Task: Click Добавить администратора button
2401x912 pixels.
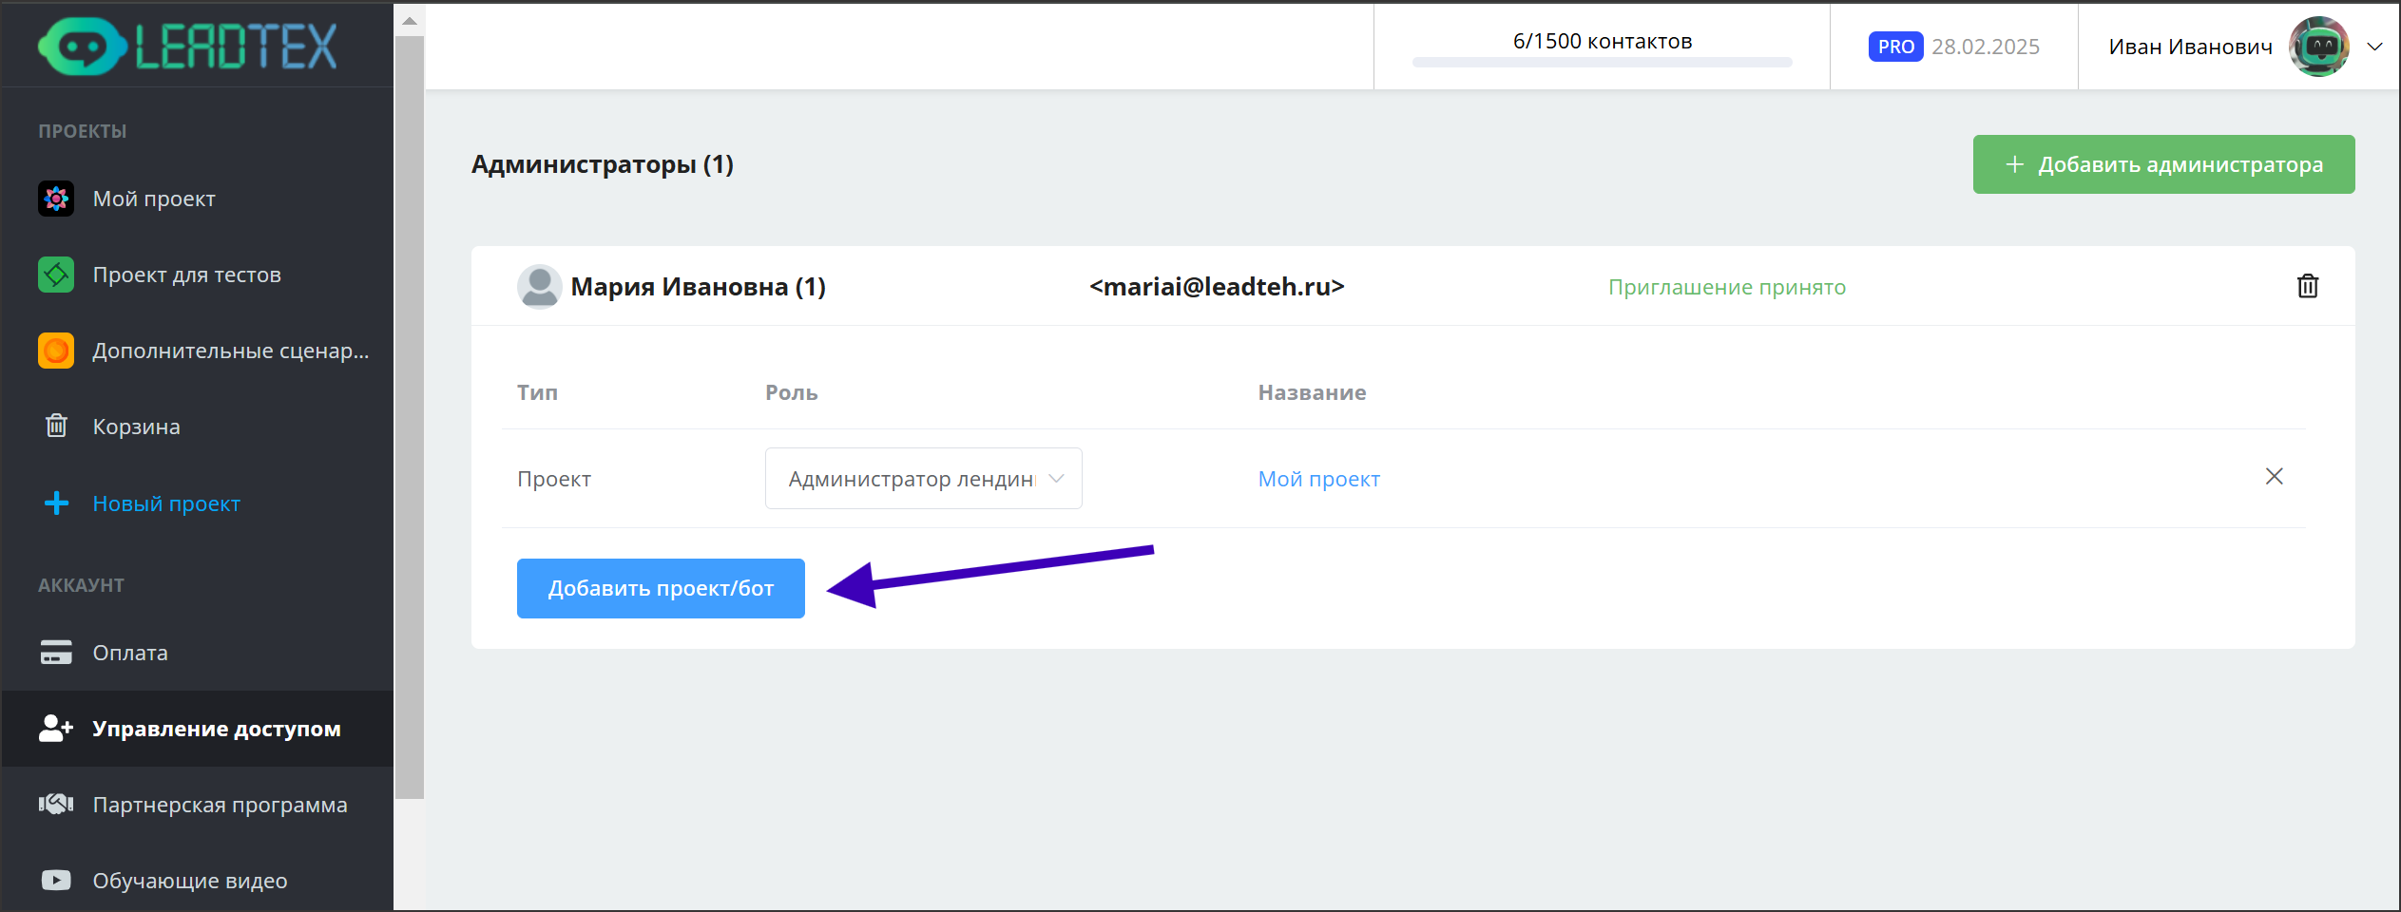Action: pyautogui.click(x=2163, y=164)
